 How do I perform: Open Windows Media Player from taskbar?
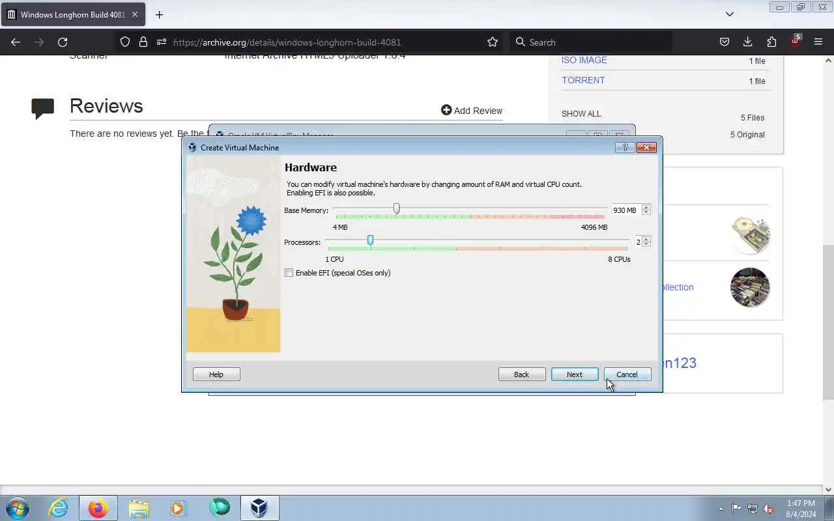point(178,508)
